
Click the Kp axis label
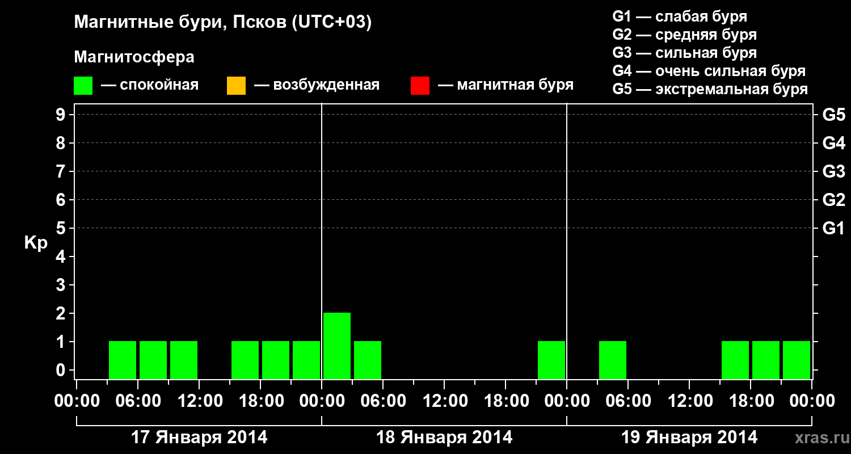tap(36, 243)
